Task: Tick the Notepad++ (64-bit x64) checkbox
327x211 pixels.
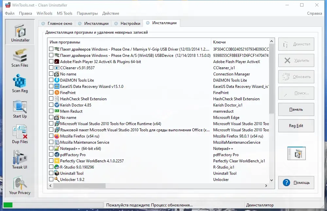Action: (51, 148)
